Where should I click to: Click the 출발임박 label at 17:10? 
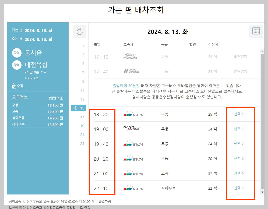coord(241,56)
